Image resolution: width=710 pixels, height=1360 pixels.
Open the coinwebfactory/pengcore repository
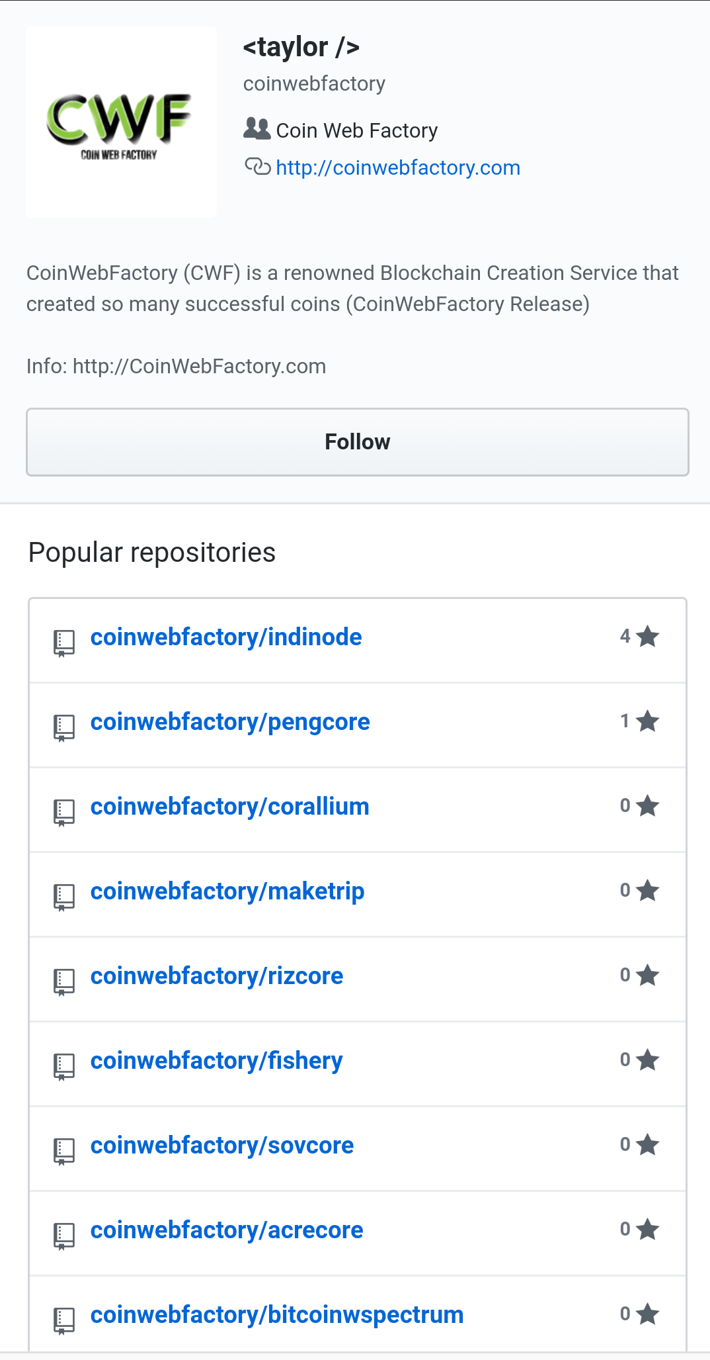coord(230,721)
